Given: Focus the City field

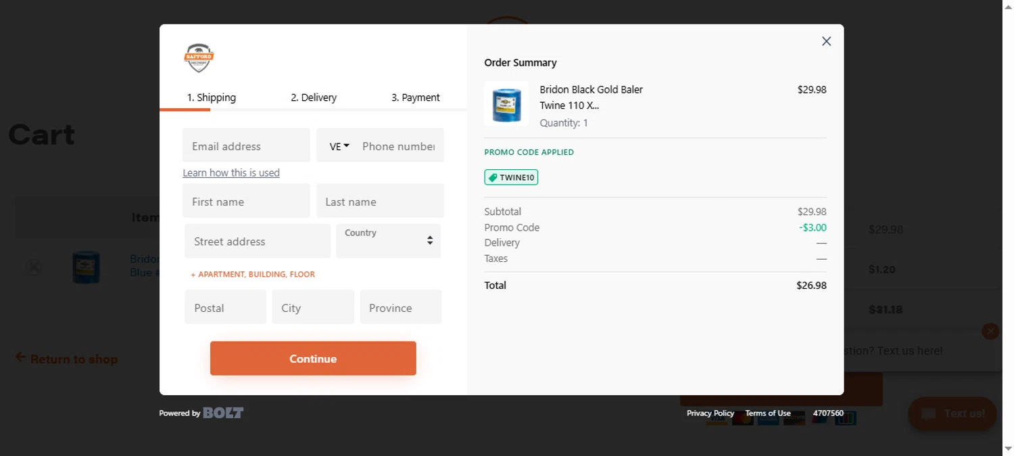Looking at the screenshot, I should click(x=313, y=307).
